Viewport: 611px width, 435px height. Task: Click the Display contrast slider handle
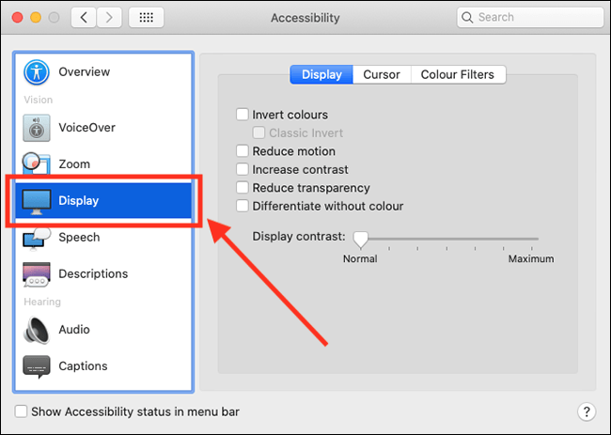point(360,240)
